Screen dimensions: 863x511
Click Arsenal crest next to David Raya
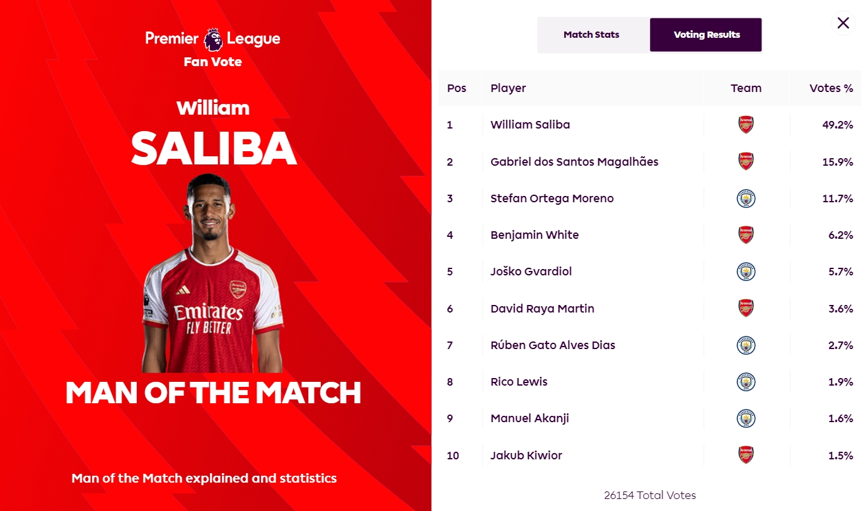pos(746,308)
